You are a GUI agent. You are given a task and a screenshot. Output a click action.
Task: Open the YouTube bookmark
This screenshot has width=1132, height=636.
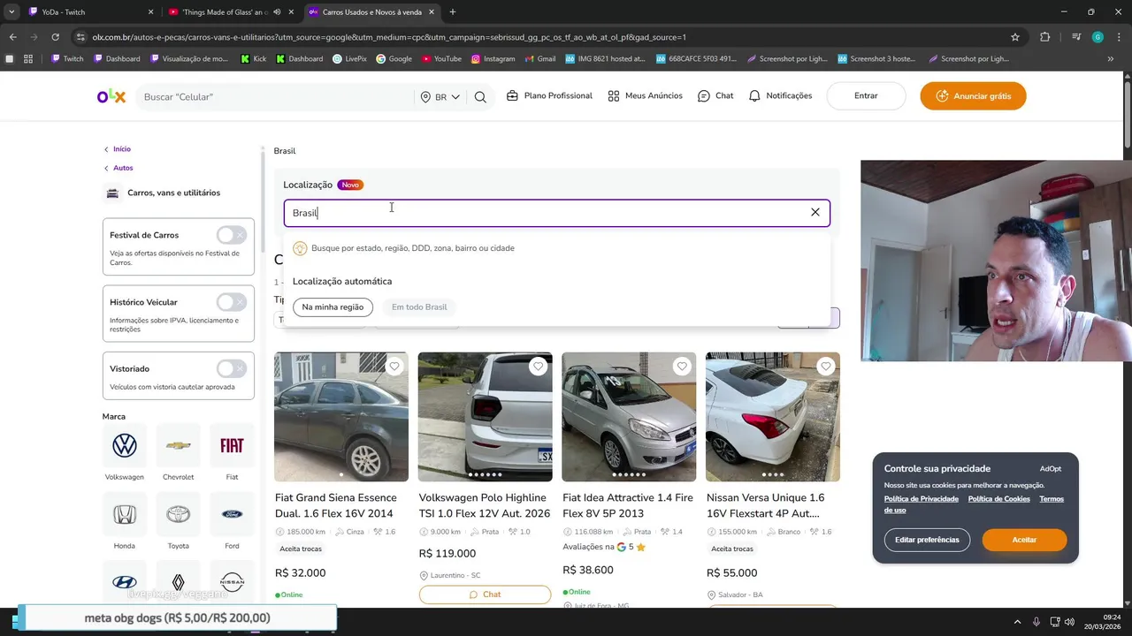click(x=441, y=59)
